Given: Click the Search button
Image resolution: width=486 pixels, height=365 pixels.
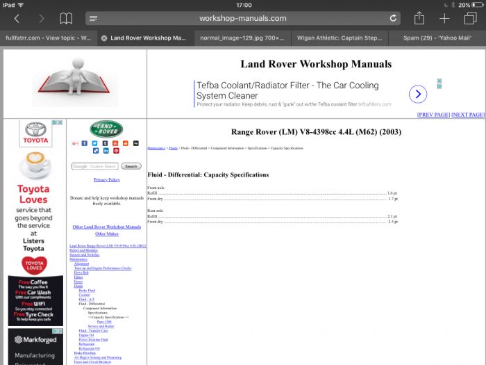Looking at the screenshot, I should click(x=131, y=166).
